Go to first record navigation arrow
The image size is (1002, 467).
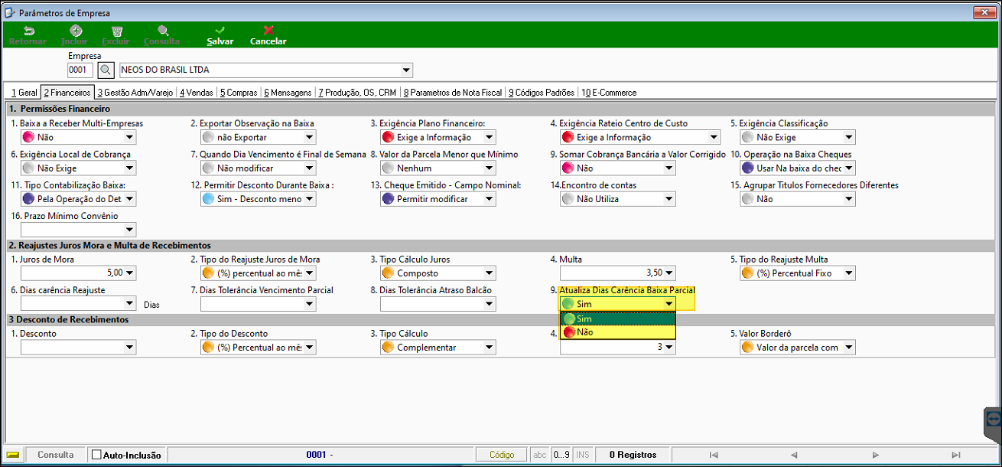pyautogui.click(x=713, y=455)
